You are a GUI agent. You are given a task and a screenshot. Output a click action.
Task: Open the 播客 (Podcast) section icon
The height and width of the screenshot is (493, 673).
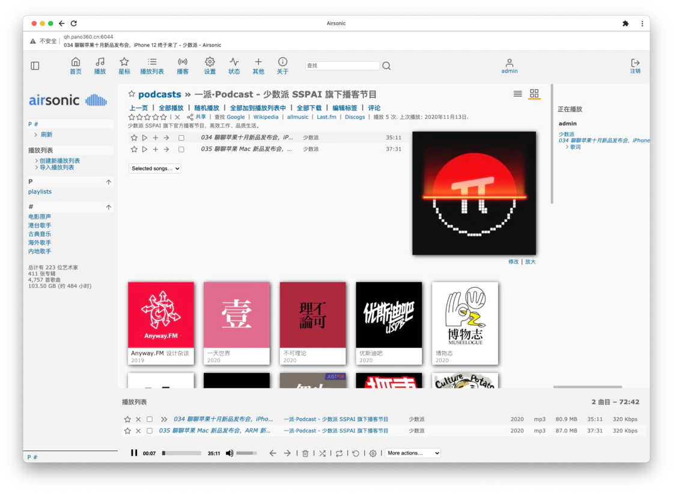183,66
